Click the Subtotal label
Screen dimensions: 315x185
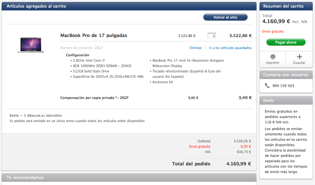(204, 141)
